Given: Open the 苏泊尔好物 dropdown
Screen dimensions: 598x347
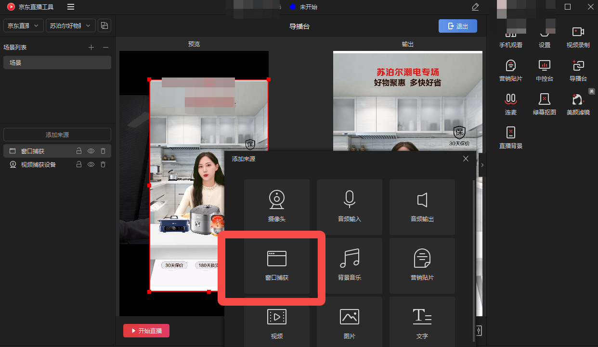Looking at the screenshot, I should [x=71, y=25].
